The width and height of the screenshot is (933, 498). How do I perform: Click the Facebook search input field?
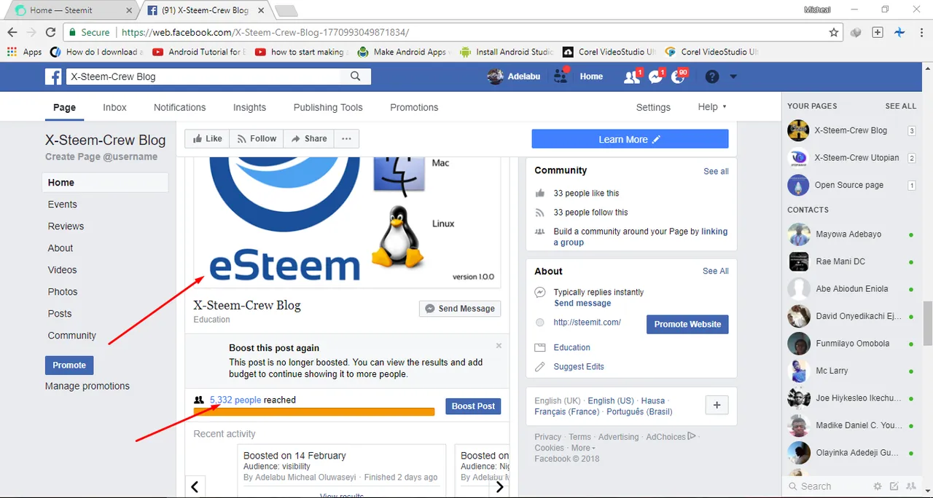[x=203, y=76]
